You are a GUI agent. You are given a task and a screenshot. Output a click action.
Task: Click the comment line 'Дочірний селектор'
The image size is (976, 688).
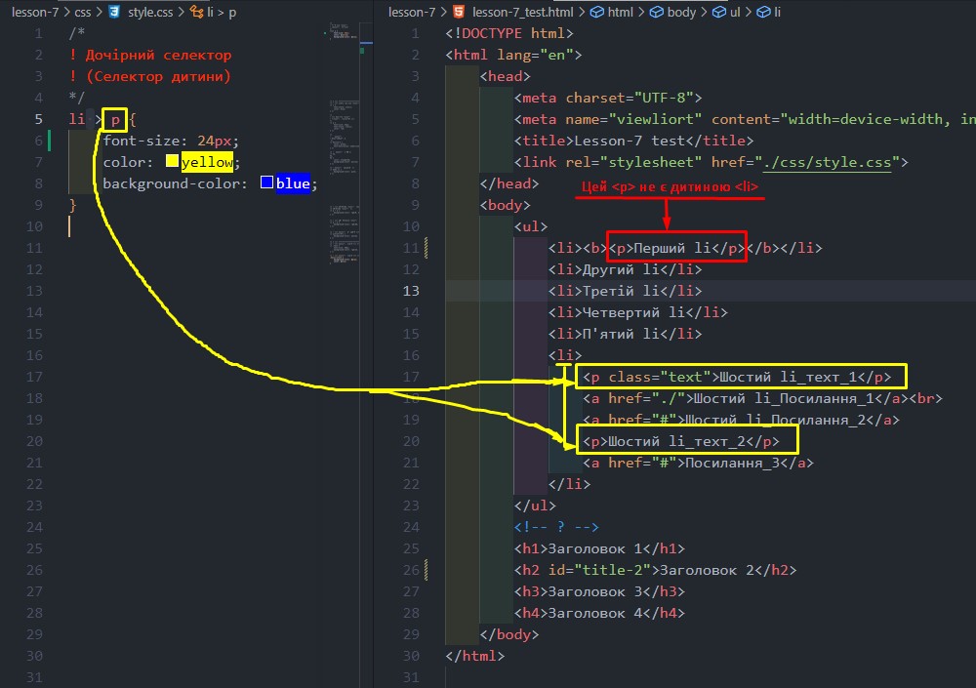150,55
